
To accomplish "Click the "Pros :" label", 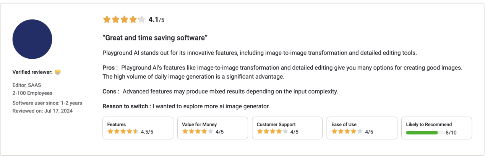I will [x=110, y=68].
